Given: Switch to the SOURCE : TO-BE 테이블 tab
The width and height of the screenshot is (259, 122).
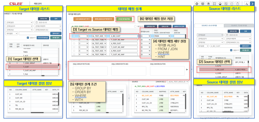Looking at the screenshot, I should click(x=239, y=25).
